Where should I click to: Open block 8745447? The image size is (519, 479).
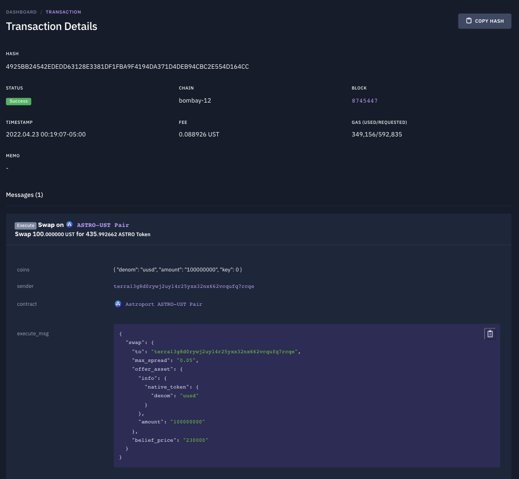365,101
